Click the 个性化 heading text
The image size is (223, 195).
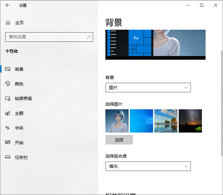click(12, 51)
